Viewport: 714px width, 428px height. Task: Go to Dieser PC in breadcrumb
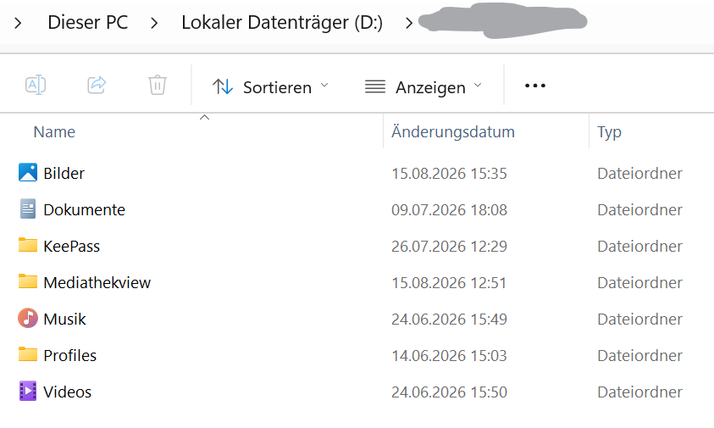coord(88,22)
